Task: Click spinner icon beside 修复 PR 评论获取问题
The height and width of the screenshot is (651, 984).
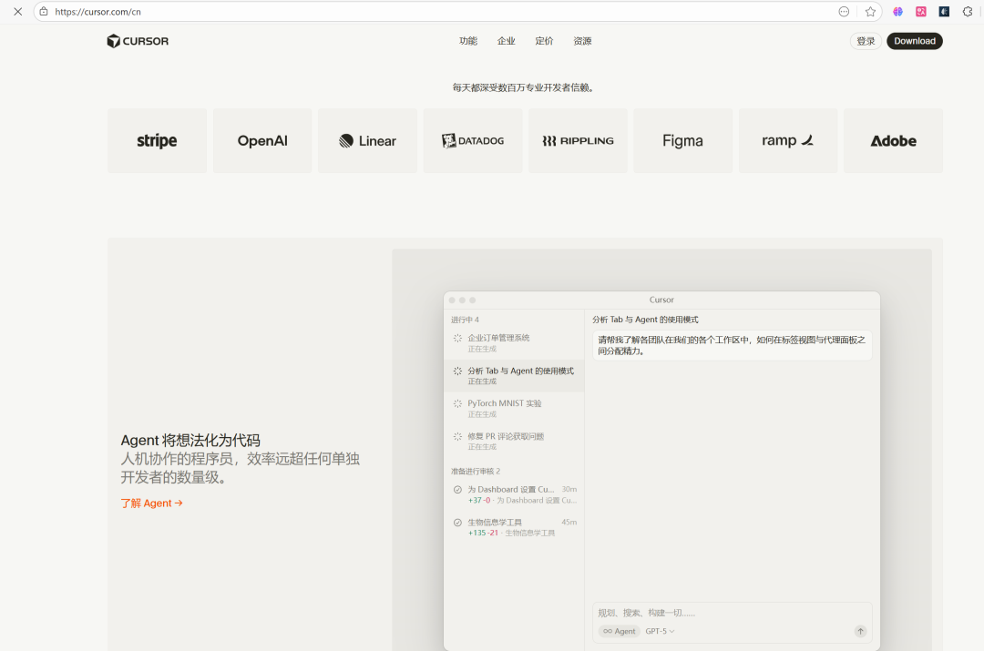Action: (x=457, y=436)
